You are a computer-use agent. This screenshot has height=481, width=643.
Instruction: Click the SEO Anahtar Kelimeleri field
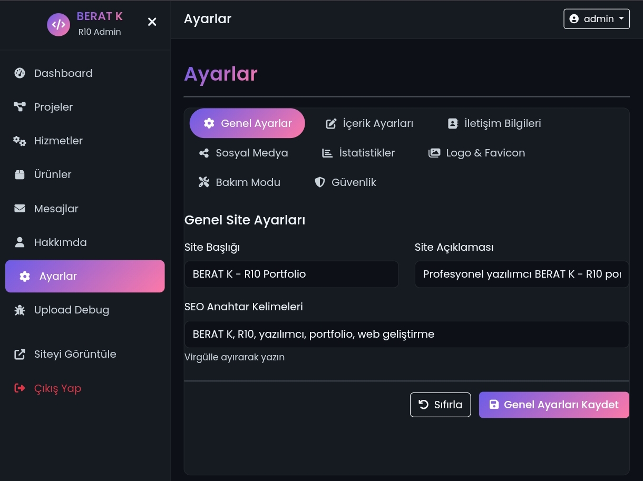[407, 335]
